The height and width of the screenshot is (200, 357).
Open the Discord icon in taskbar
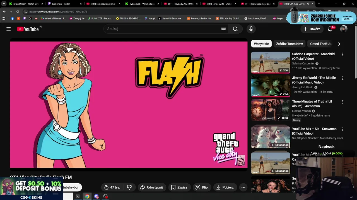coord(97,196)
